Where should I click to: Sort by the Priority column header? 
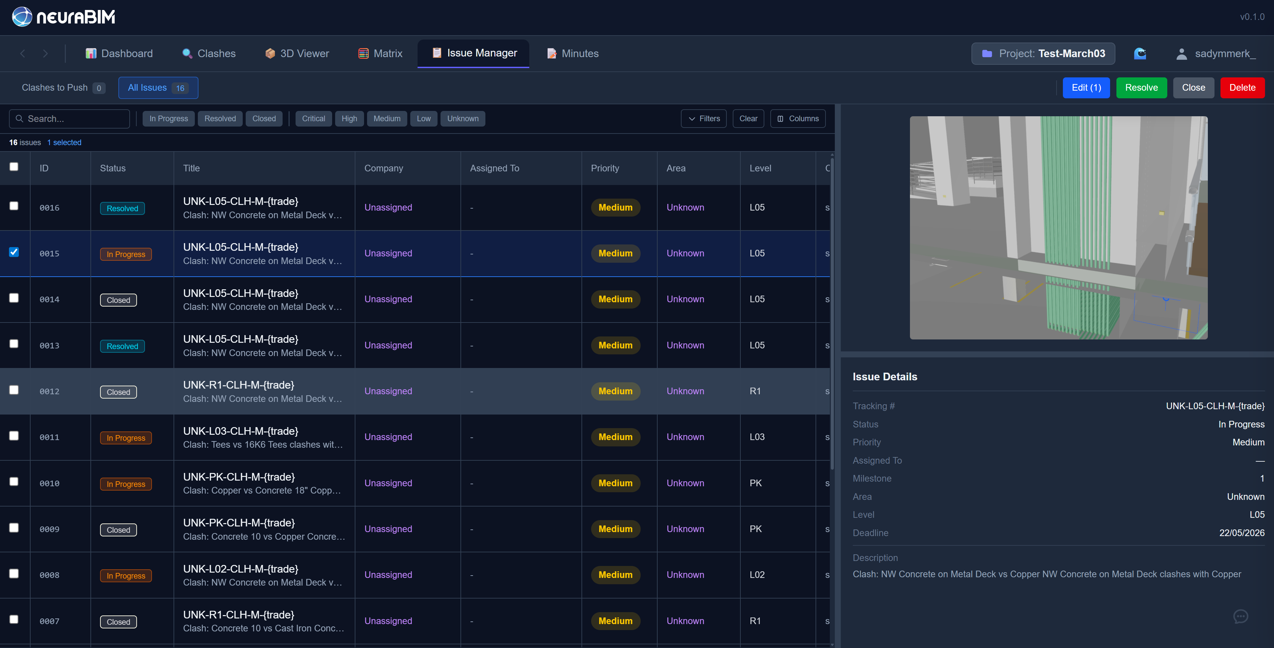click(619, 168)
